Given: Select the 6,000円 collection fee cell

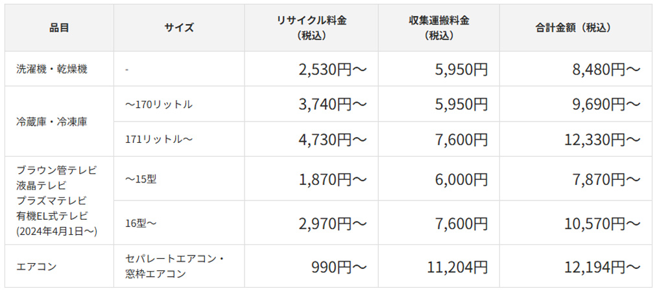Looking at the screenshot, I should point(460,179).
